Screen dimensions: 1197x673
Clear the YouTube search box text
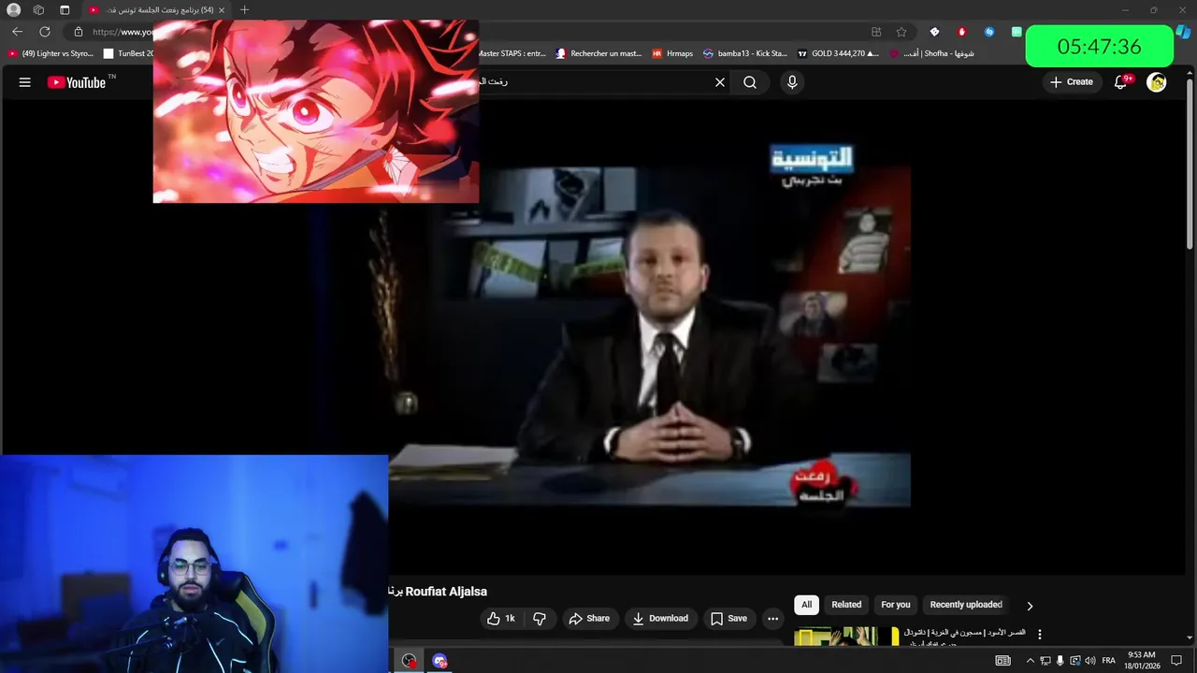click(x=720, y=82)
